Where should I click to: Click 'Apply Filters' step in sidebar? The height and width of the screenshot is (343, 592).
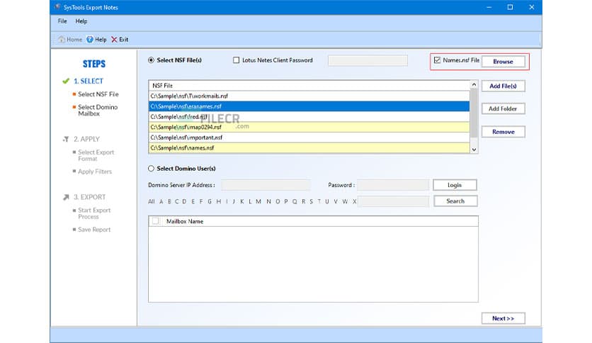95,171
